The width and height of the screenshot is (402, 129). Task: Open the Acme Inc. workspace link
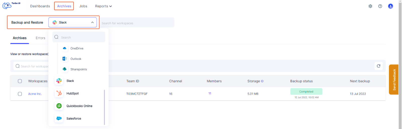tap(35, 94)
